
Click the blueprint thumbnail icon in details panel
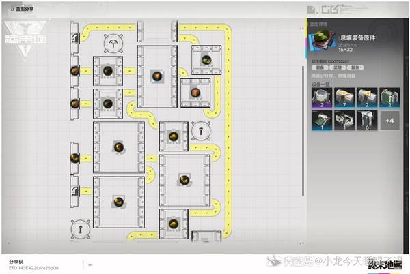click(x=321, y=40)
